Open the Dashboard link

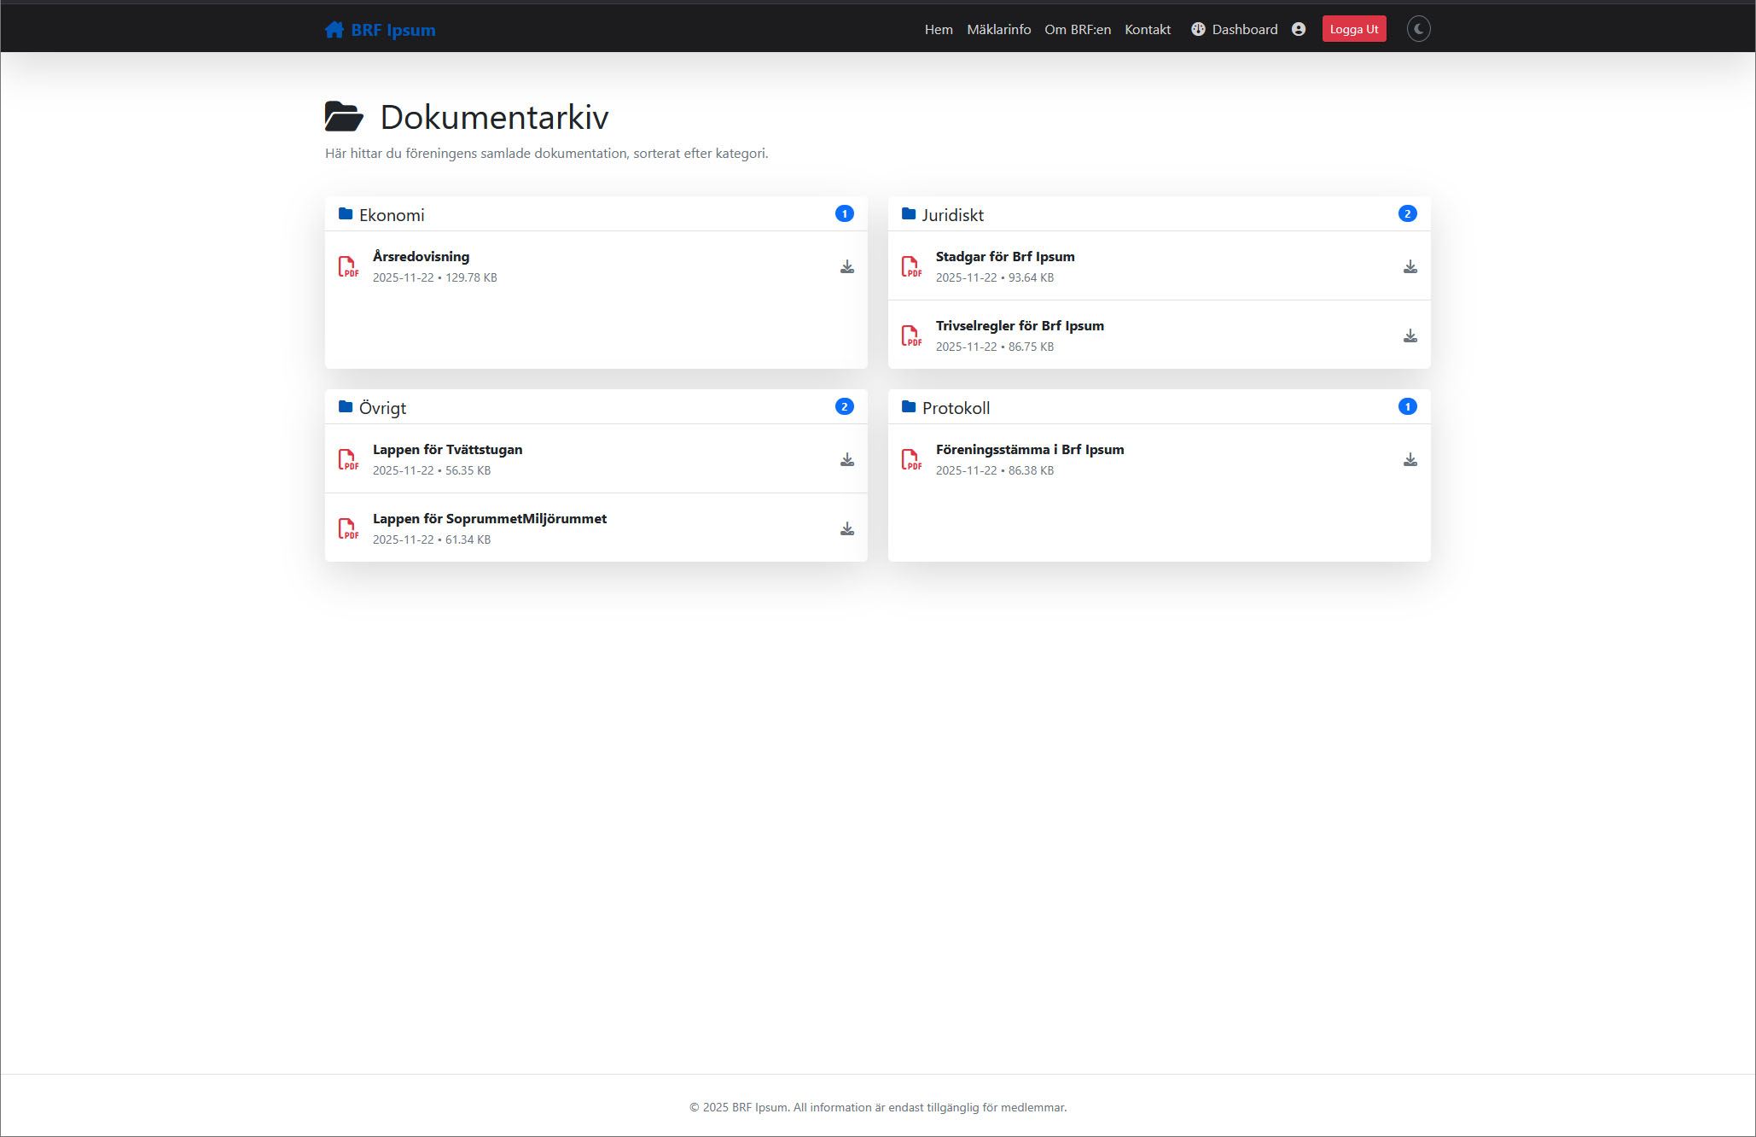pyautogui.click(x=1234, y=29)
